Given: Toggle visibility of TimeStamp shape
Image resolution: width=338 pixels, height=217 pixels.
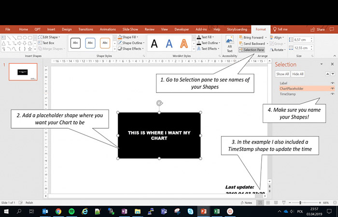Looking at the screenshot, I should (332, 94).
